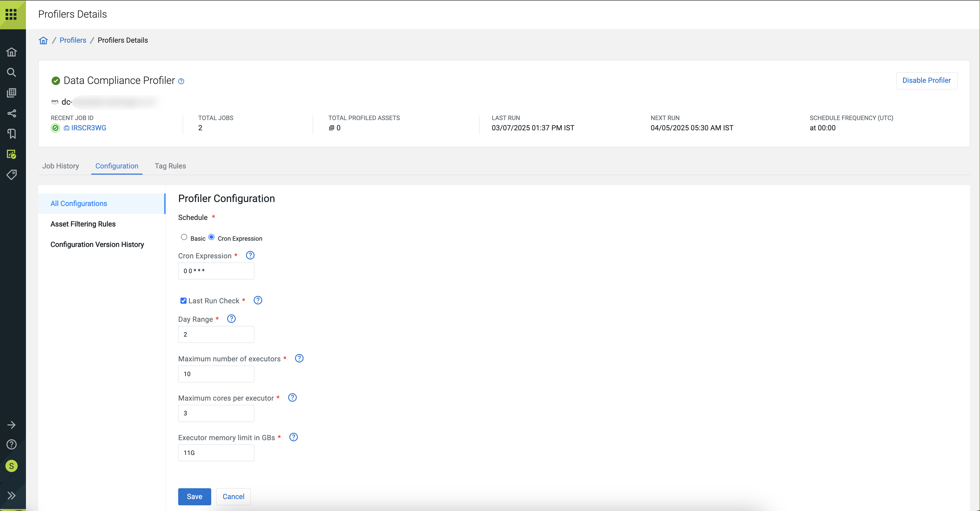Open the user avatar S icon
The width and height of the screenshot is (980, 511).
11,466
